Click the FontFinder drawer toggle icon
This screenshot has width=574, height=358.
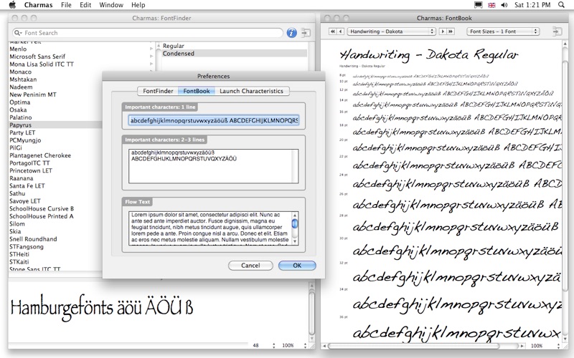pyautogui.click(x=306, y=32)
